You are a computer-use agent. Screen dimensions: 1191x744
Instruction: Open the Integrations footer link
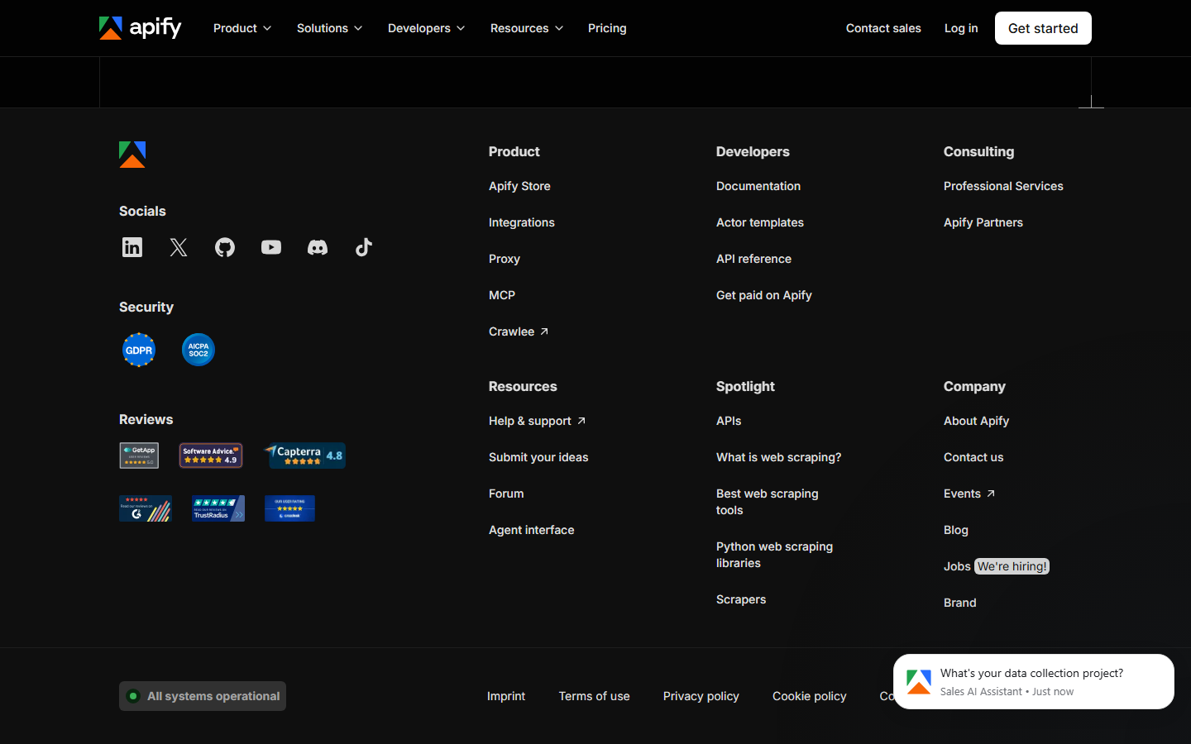522,222
